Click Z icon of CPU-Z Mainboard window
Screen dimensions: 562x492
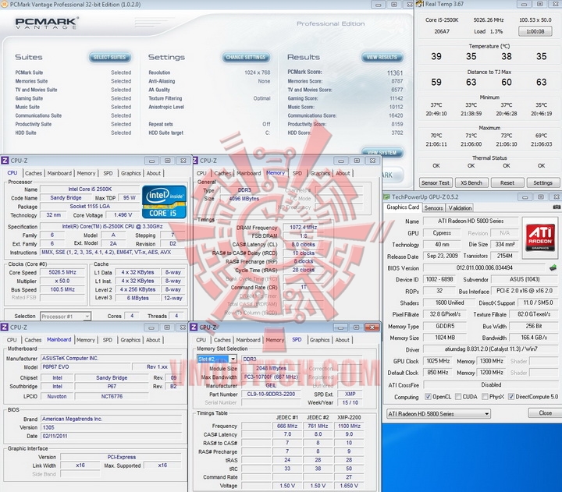click(x=5, y=327)
